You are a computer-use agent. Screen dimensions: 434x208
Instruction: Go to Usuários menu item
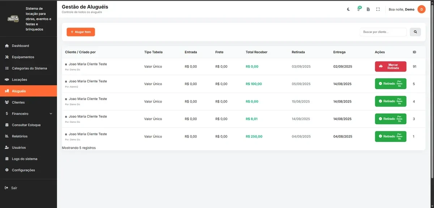coord(28,148)
